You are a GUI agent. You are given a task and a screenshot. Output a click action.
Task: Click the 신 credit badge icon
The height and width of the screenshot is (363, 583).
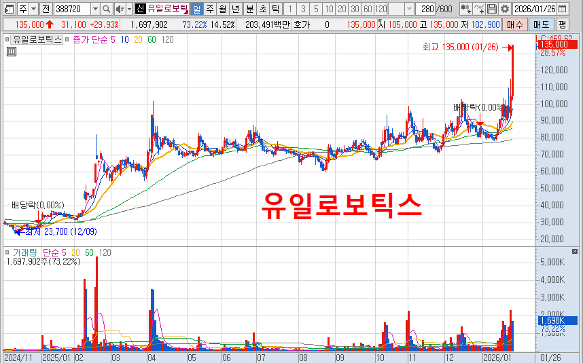[x=140, y=9]
